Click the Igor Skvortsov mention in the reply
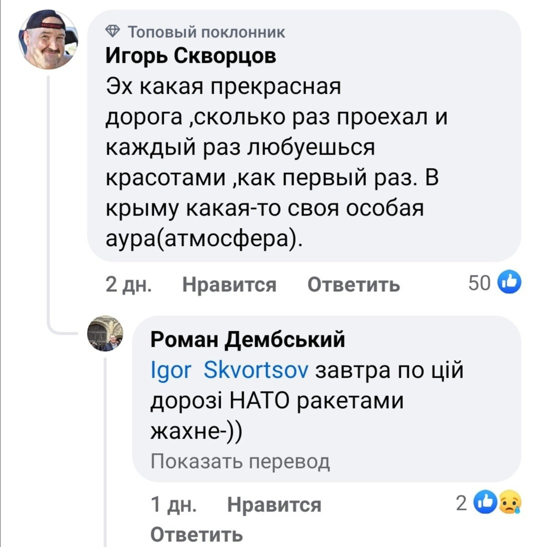The image size is (539, 547). 229,371
